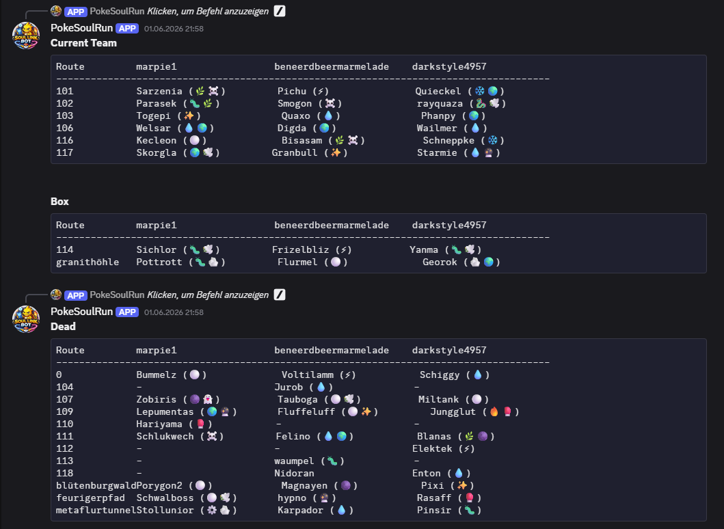Open PokeSoulRun username in Current Team message header
The image size is (724, 529).
(82, 28)
